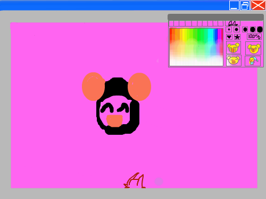Choose the star shape brush
This screenshot has height=199, width=266.
pos(237,37)
